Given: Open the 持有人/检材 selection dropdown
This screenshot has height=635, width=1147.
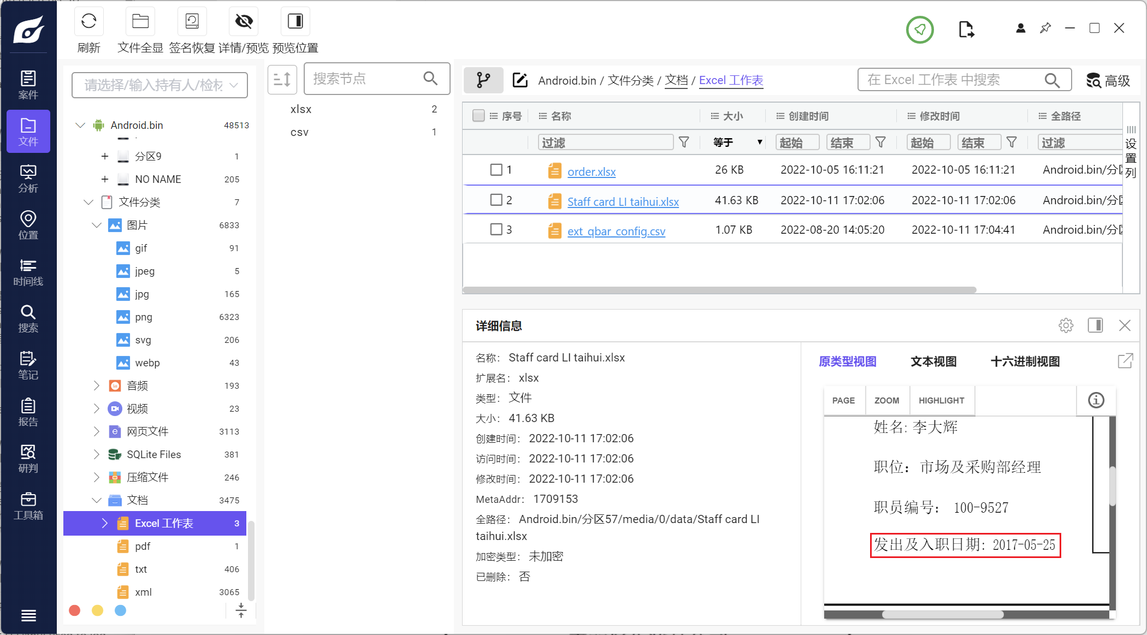Looking at the screenshot, I should (x=159, y=85).
